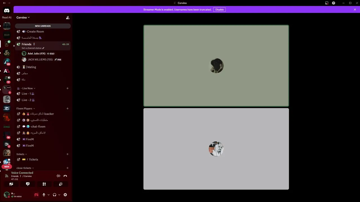Toggle noise suppression waveform icon
Image resolution: width=360 pixels, height=202 pixels.
pos(58,176)
